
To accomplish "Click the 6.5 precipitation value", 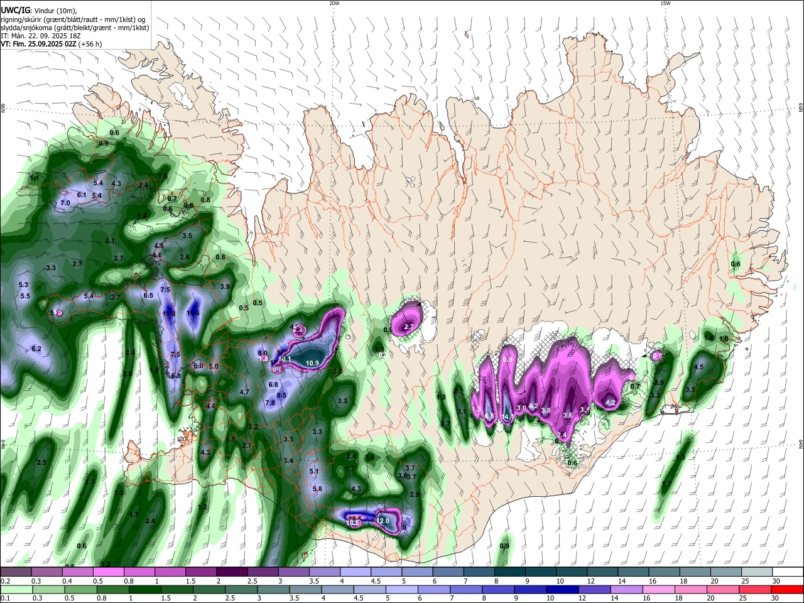I will click(x=148, y=295).
